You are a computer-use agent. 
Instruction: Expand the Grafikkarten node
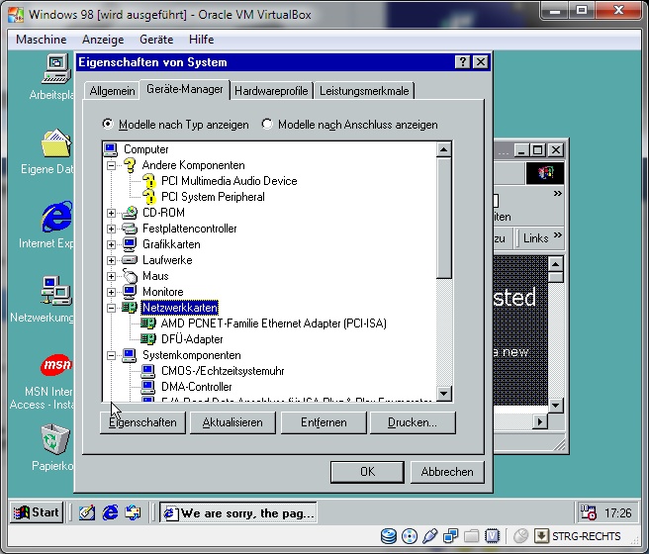111,244
